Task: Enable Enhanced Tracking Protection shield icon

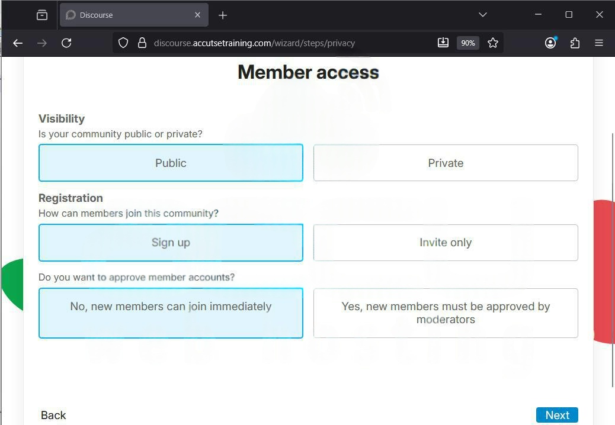Action: [123, 43]
